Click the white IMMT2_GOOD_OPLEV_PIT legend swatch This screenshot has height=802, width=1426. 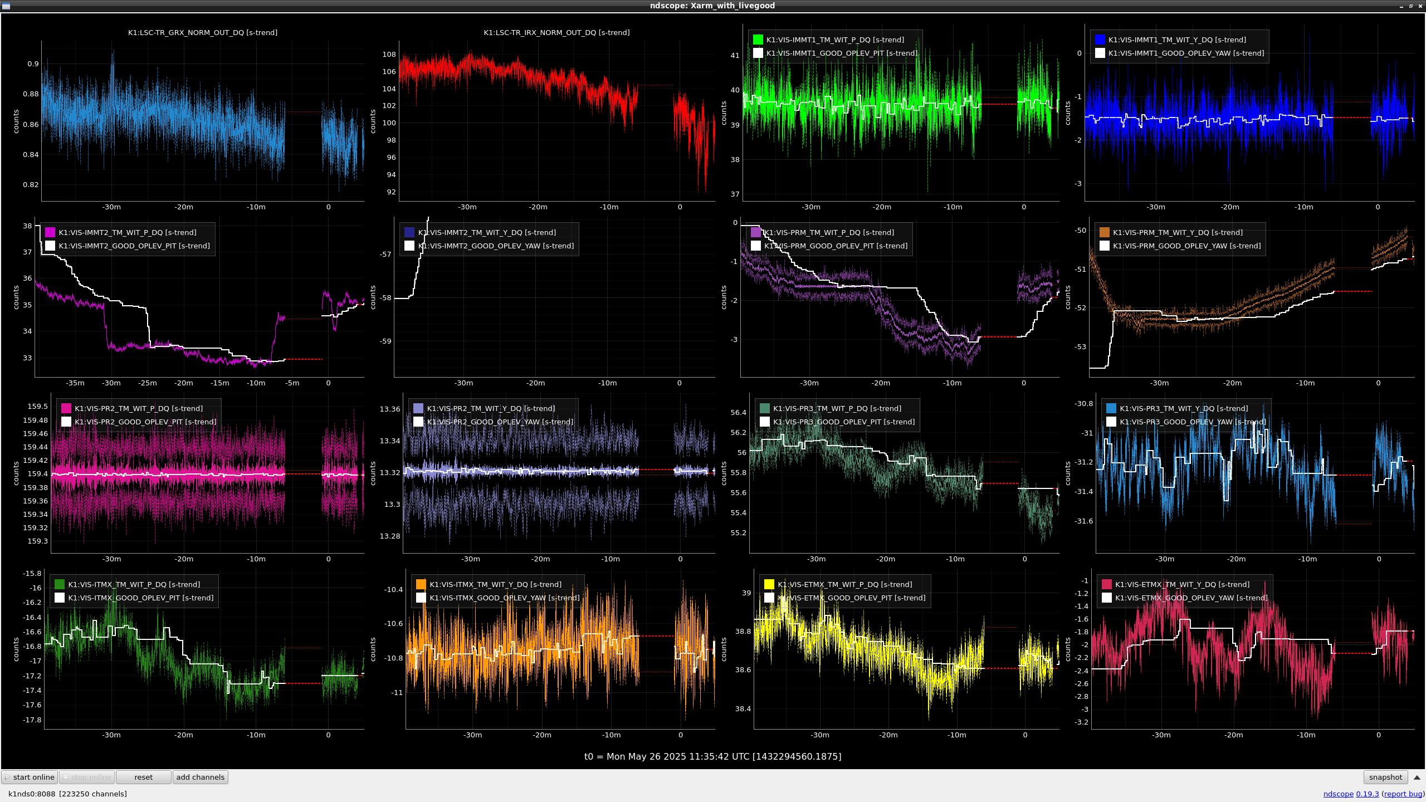50,246
